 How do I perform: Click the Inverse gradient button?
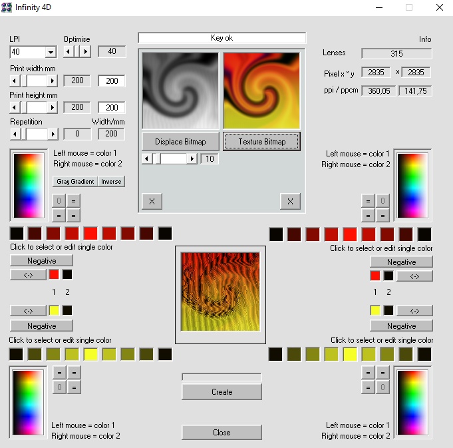pos(111,181)
